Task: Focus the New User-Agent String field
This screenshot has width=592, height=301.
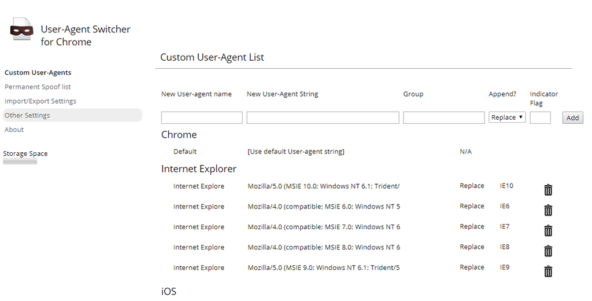Action: coord(323,118)
